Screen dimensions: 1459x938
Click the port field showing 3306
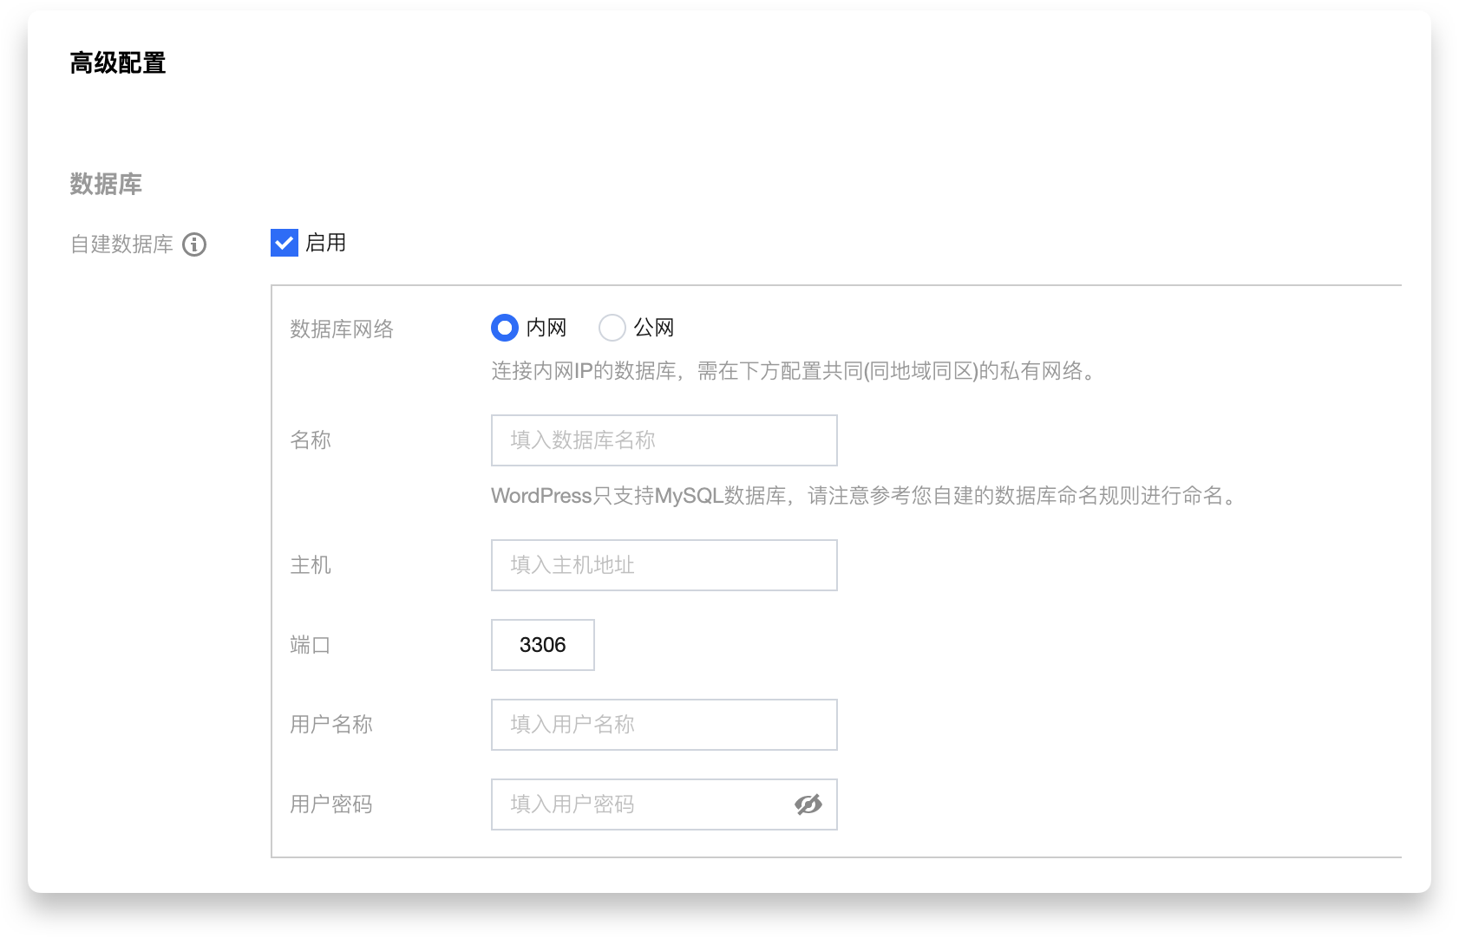click(x=543, y=645)
